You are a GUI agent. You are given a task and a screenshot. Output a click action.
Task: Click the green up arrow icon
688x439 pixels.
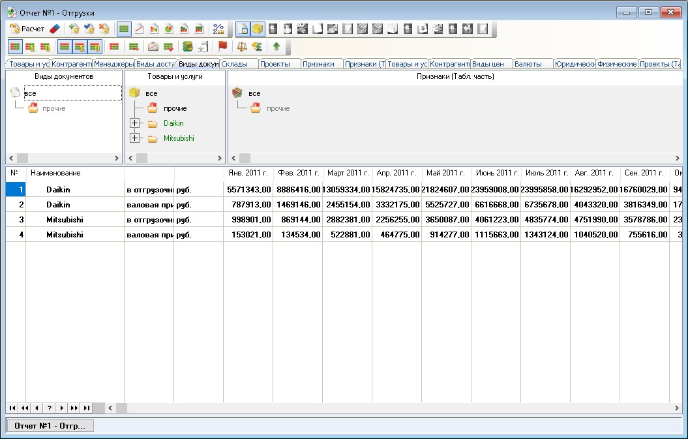(x=277, y=46)
